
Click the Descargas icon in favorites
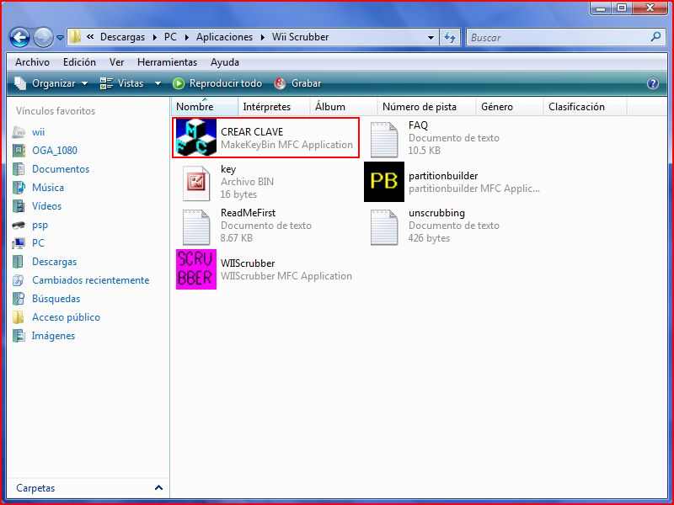(x=19, y=262)
